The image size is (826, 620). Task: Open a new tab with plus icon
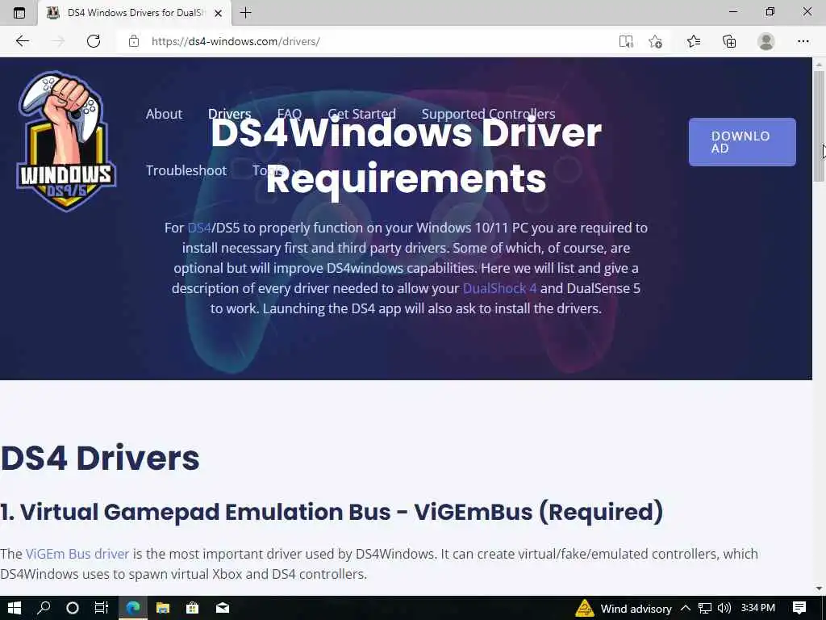[x=245, y=13]
